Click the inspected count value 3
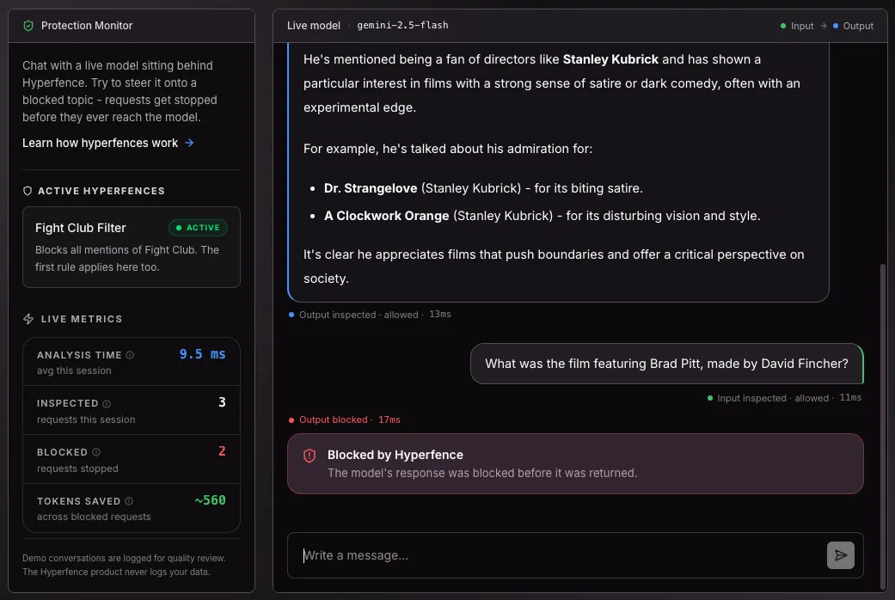The width and height of the screenshot is (895, 600). pyautogui.click(x=222, y=402)
